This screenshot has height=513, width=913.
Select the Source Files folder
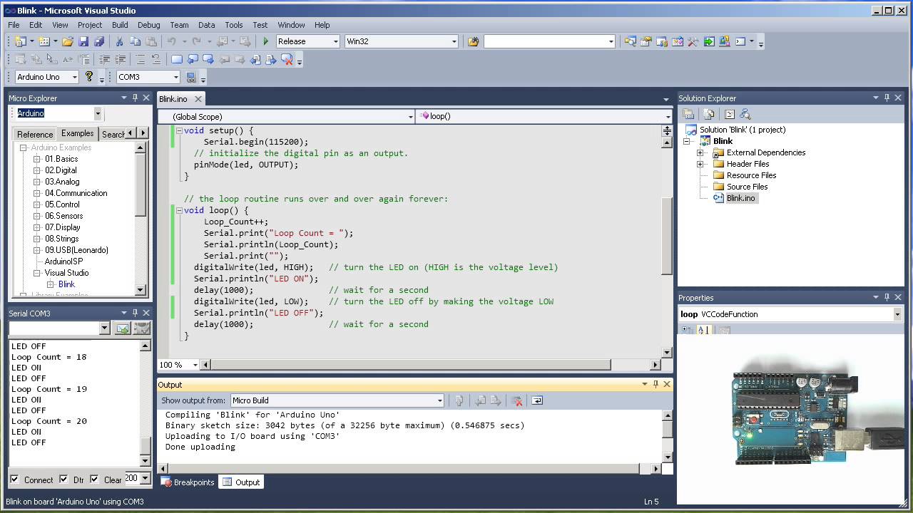(x=747, y=187)
